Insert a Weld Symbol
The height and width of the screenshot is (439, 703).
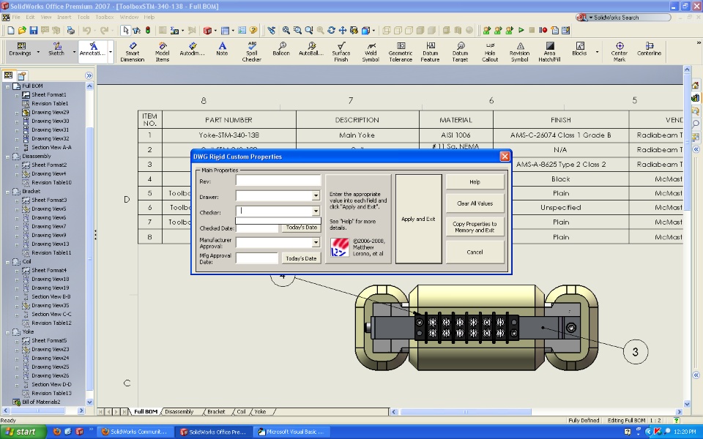coord(371,52)
